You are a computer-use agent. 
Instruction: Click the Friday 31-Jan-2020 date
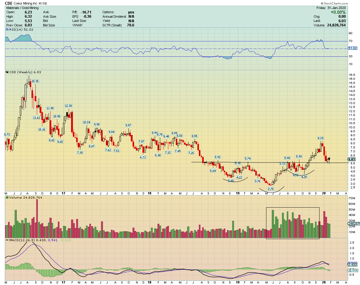331,8
